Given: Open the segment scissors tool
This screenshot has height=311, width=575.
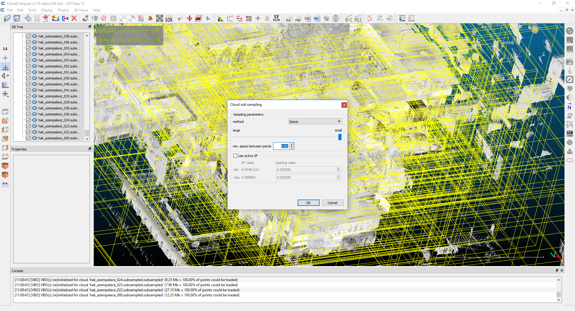Looking at the screenshot, I should [x=180, y=19].
